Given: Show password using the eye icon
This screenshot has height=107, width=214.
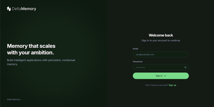Looking at the screenshot, I should [x=185, y=67].
